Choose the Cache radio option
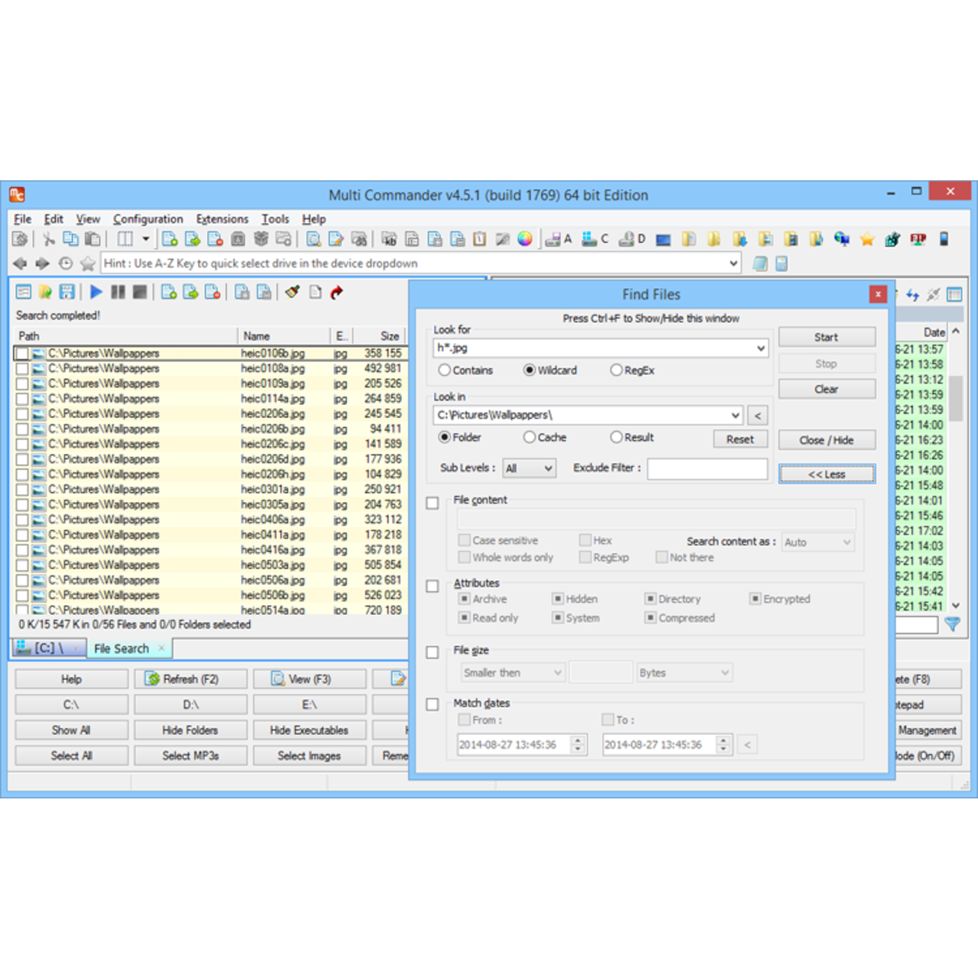Viewport: 978px width, 978px height. [529, 438]
